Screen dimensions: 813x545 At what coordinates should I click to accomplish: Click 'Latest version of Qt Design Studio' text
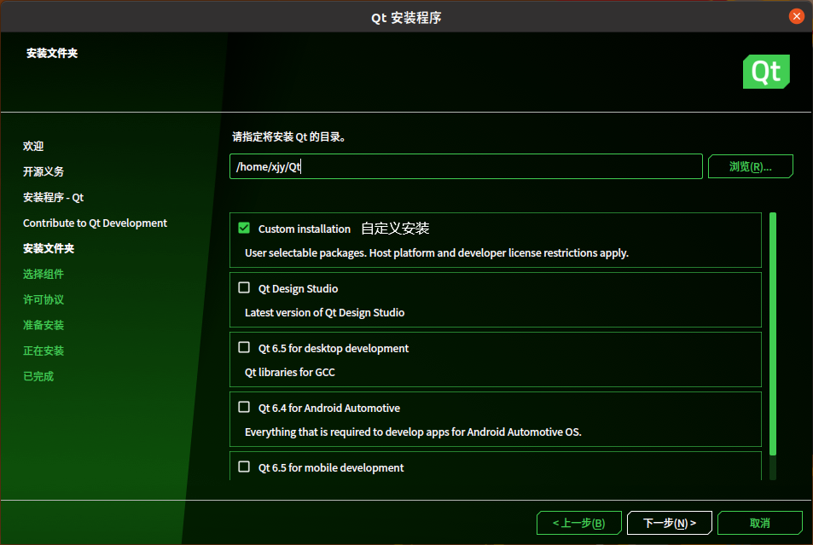[x=324, y=313]
